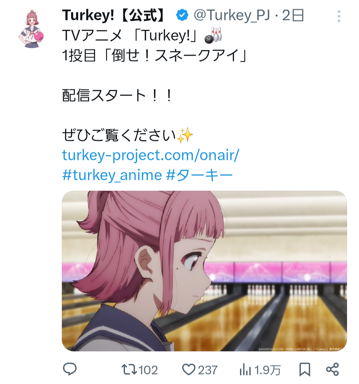
Task: Open the #turkey_anime hashtag
Action: [x=112, y=175]
